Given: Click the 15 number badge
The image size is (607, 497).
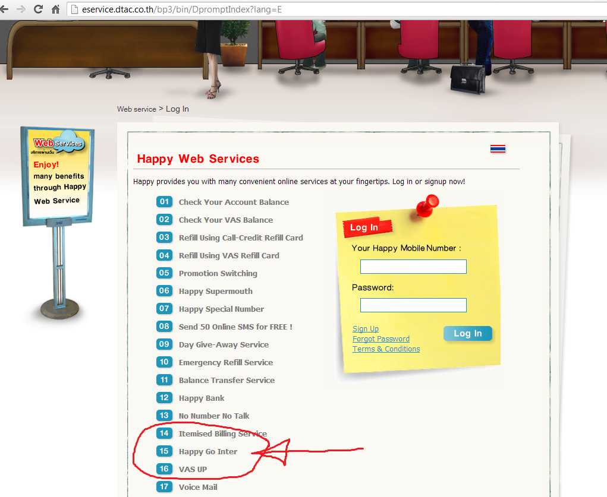Looking at the screenshot, I should [164, 451].
